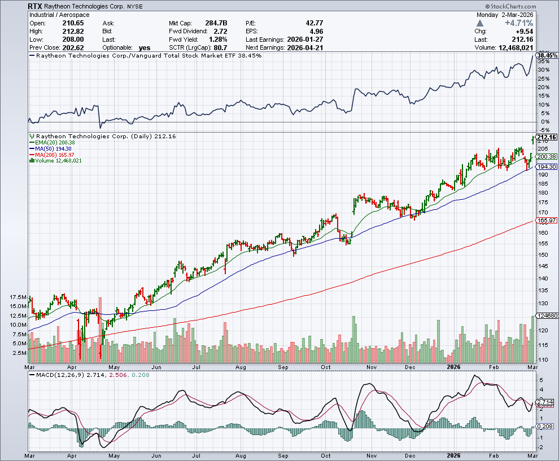The image size is (559, 461).
Task: Click the 38.45% relative strength tag
Action: click(x=547, y=55)
